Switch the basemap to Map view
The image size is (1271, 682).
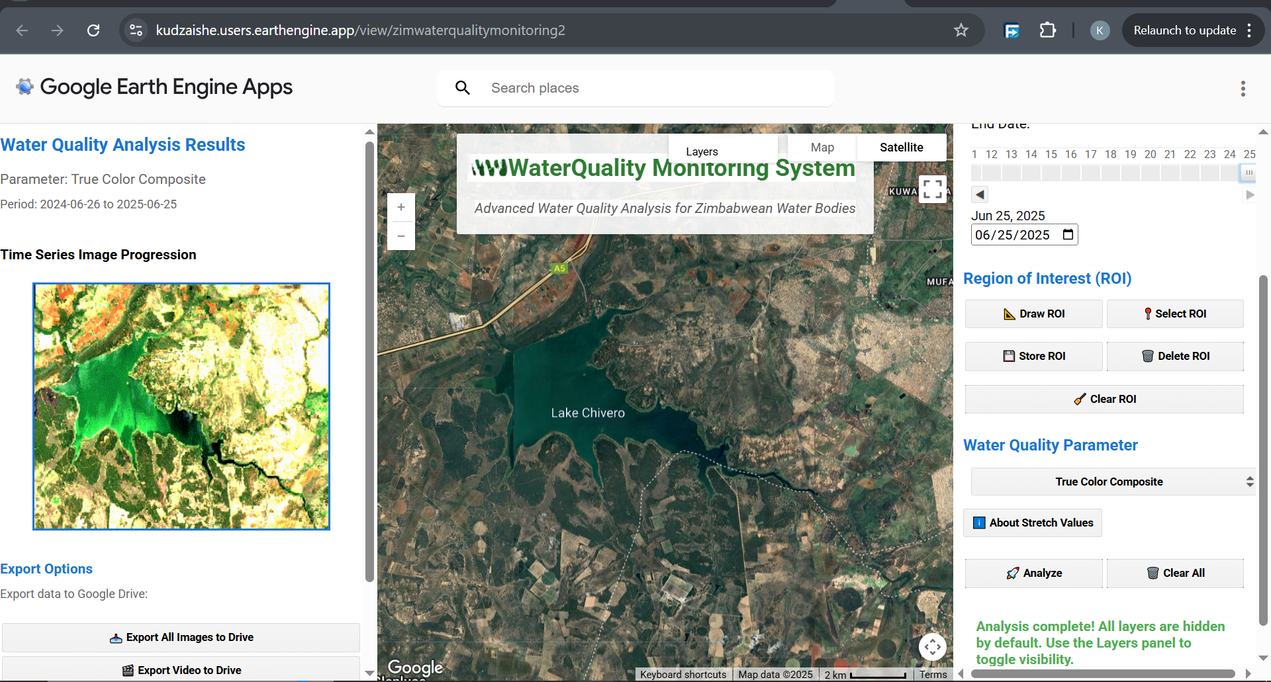click(822, 148)
